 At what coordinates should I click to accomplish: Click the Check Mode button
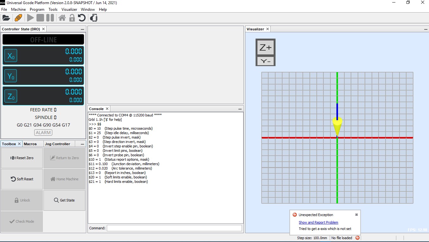click(22, 221)
